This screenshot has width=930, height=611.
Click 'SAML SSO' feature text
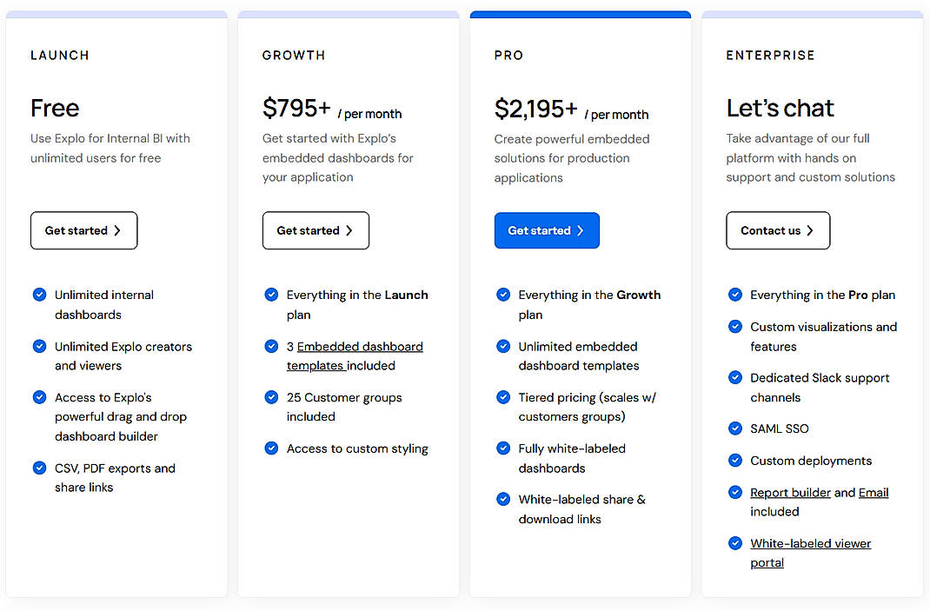pos(780,428)
